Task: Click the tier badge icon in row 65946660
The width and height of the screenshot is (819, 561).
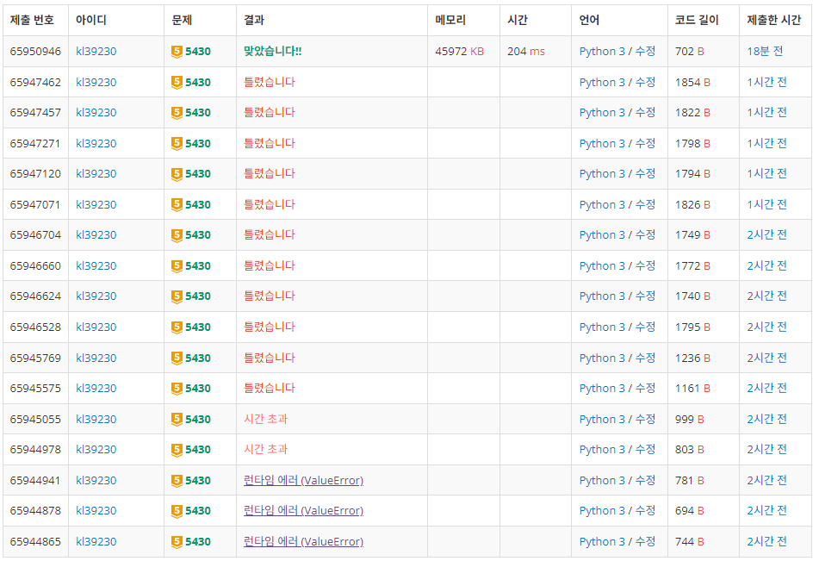Action: pos(177,265)
